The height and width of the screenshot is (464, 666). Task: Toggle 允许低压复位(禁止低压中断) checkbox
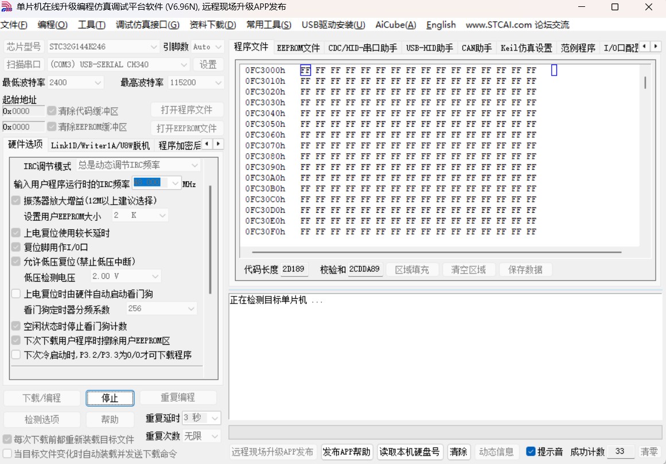coord(16,261)
